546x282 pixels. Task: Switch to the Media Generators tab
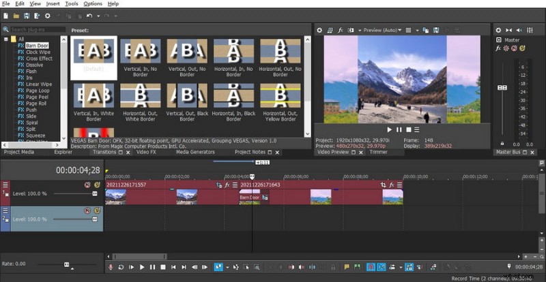click(195, 153)
